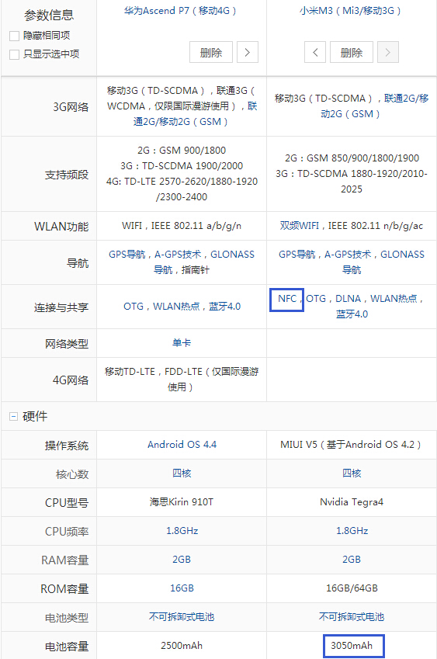Select the 电池类型 row label

(67, 618)
